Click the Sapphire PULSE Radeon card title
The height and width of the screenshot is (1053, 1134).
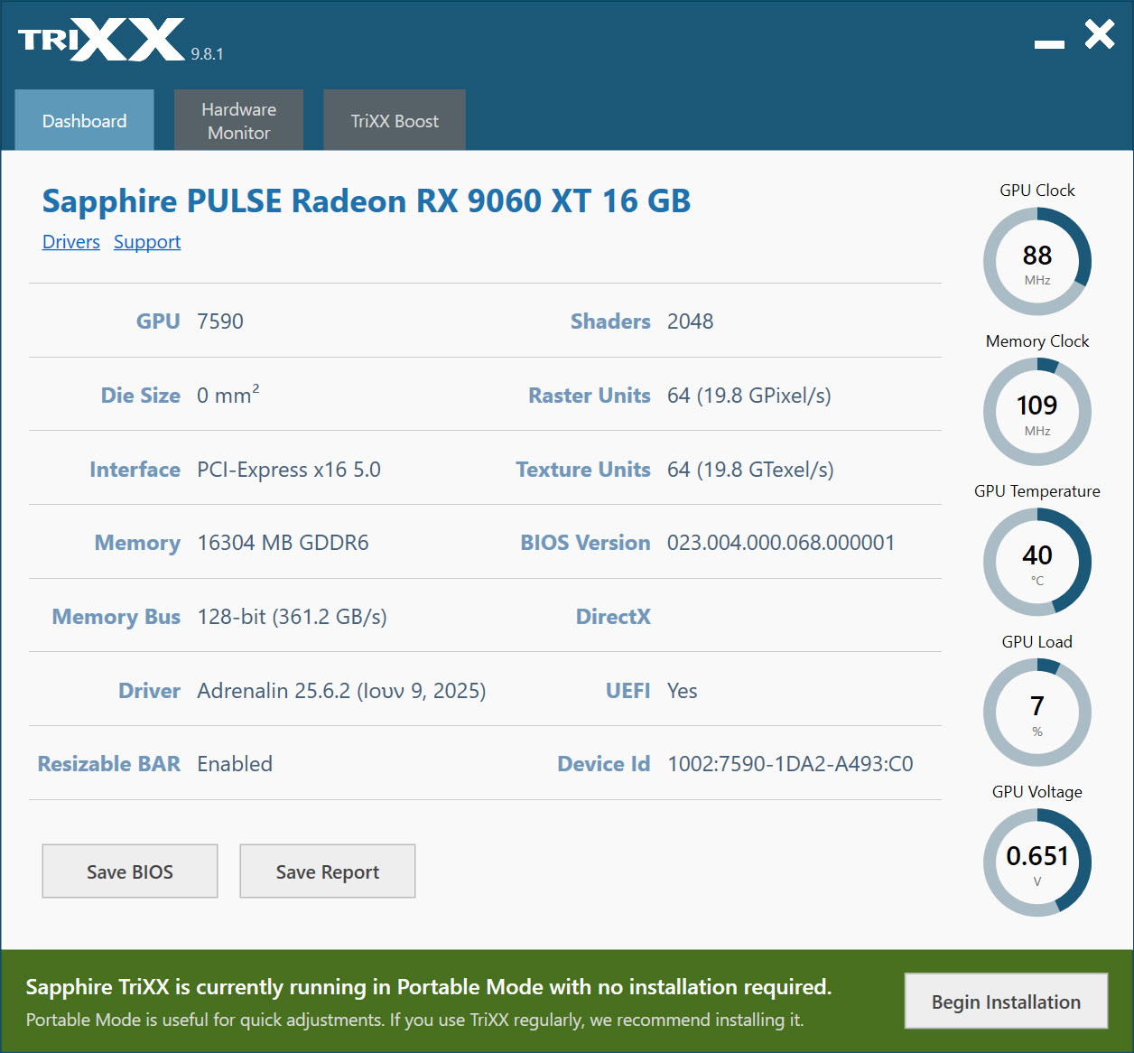[x=367, y=200]
